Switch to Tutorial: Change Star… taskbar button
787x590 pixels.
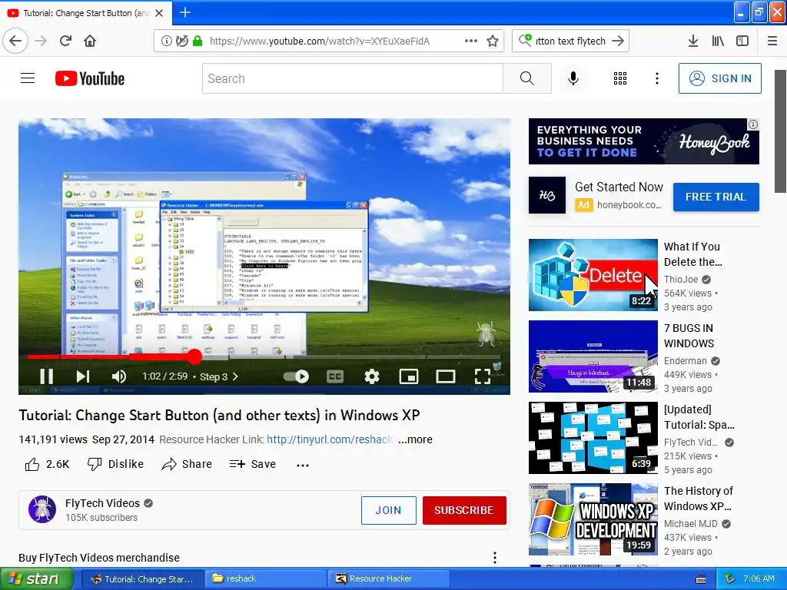[x=142, y=578]
